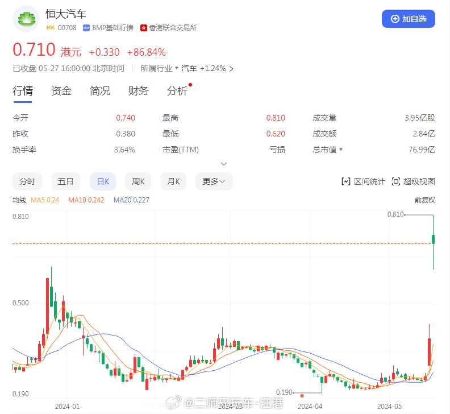Select the 月K chart view
Viewport: 450px width, 414px height.
coord(173,181)
